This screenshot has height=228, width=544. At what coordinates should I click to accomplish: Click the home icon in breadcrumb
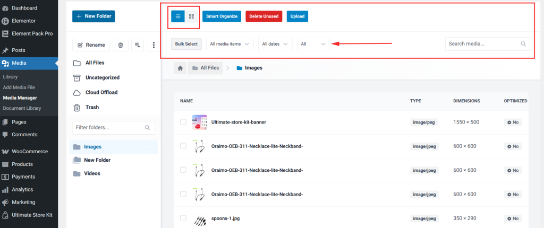tap(181, 68)
